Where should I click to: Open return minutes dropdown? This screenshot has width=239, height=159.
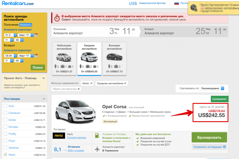[19, 61]
